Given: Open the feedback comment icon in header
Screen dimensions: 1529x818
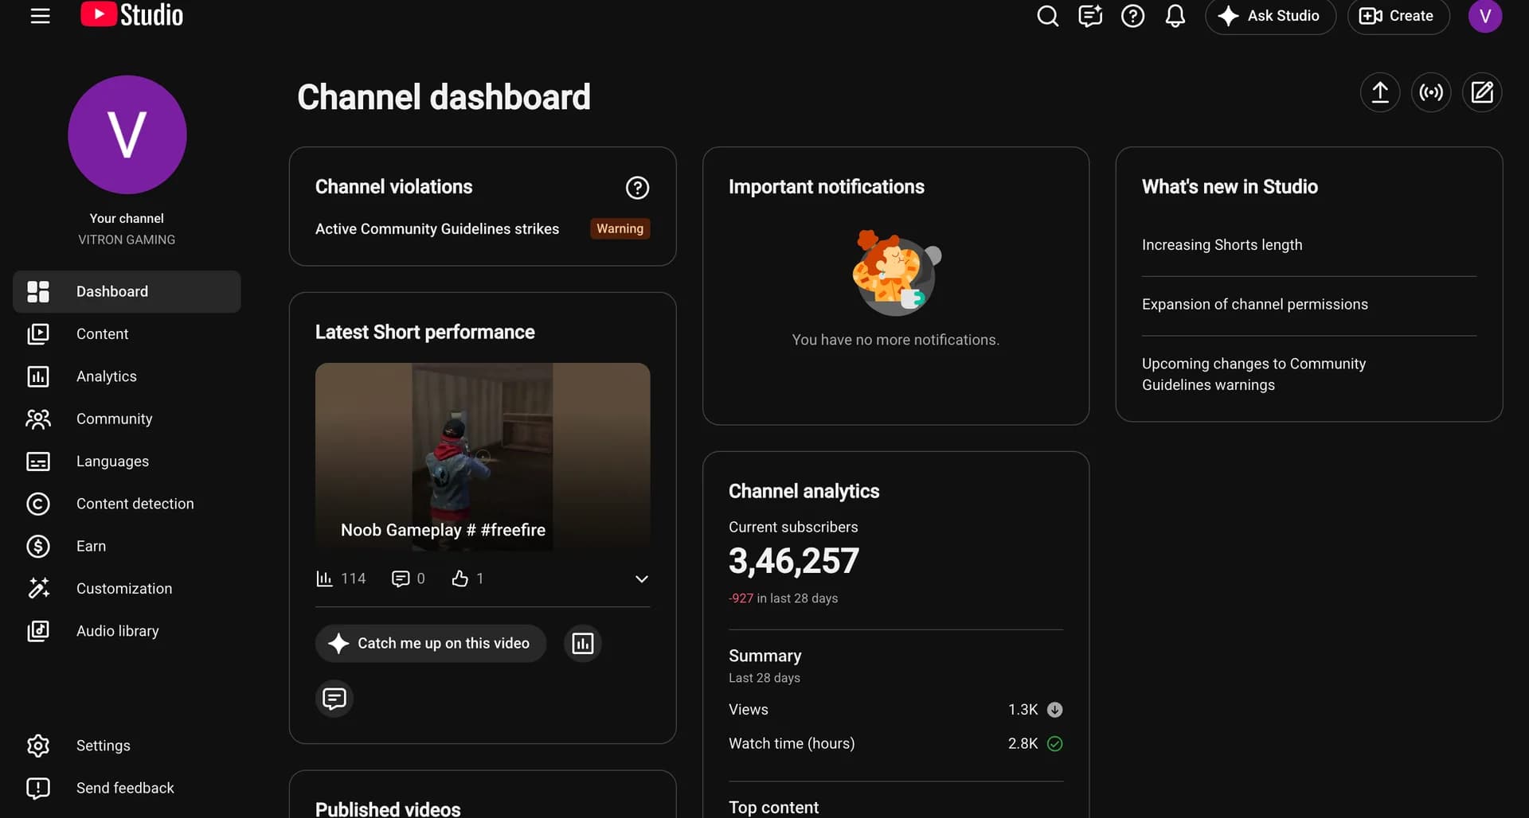Looking at the screenshot, I should point(1090,16).
